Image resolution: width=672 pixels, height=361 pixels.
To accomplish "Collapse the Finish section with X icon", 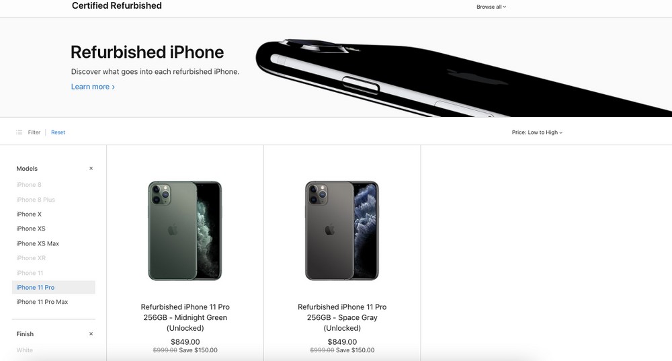I will [91, 334].
